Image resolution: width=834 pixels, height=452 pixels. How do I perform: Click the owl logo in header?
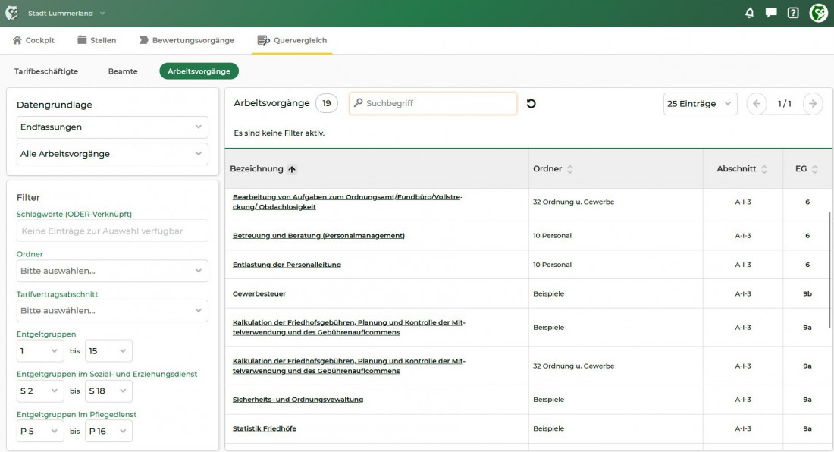(x=12, y=13)
